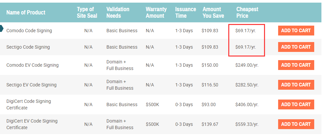This screenshot has height=137, width=327.
Task: Add Sectigo EV Code Signing to cart
Action: [x=296, y=84]
